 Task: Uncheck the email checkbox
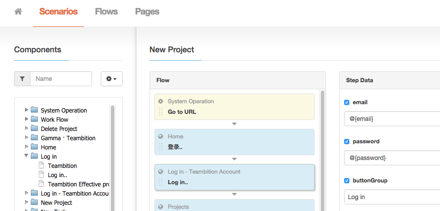pos(347,102)
